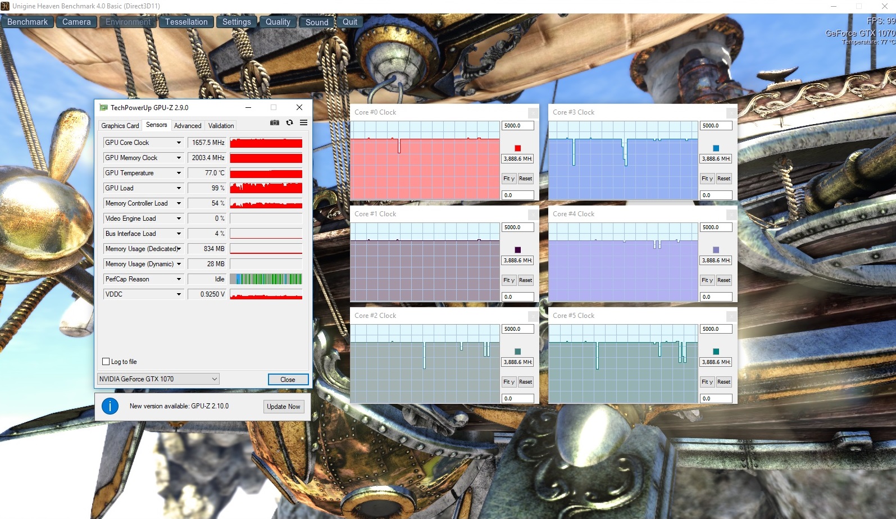Click the lavender Core #4 color swatch
This screenshot has height=519, width=896.
pyautogui.click(x=716, y=250)
